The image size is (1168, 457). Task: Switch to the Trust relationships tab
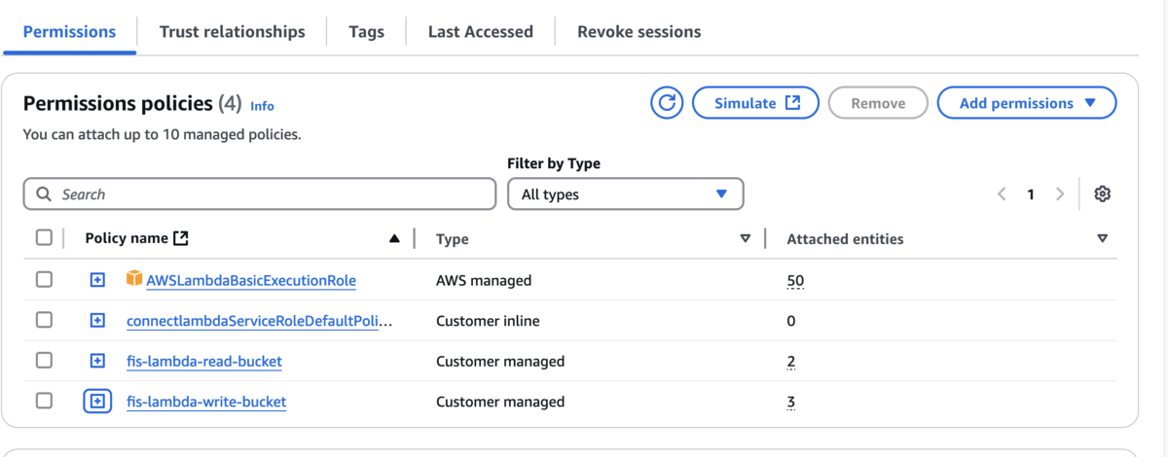tap(232, 32)
